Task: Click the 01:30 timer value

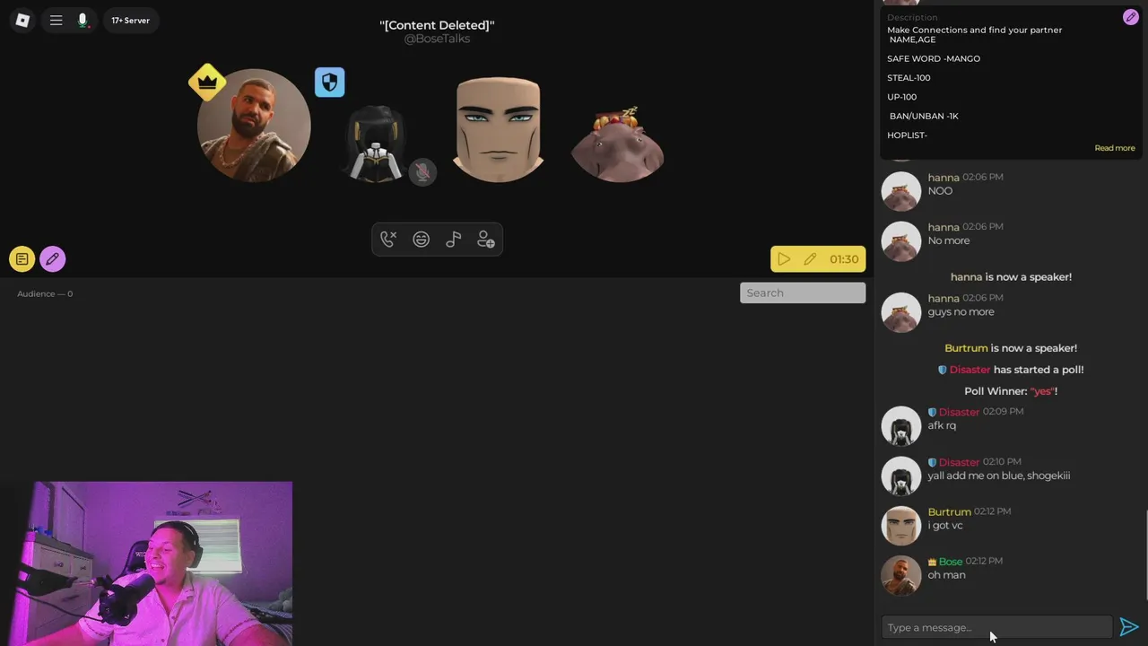Action: coord(844,259)
